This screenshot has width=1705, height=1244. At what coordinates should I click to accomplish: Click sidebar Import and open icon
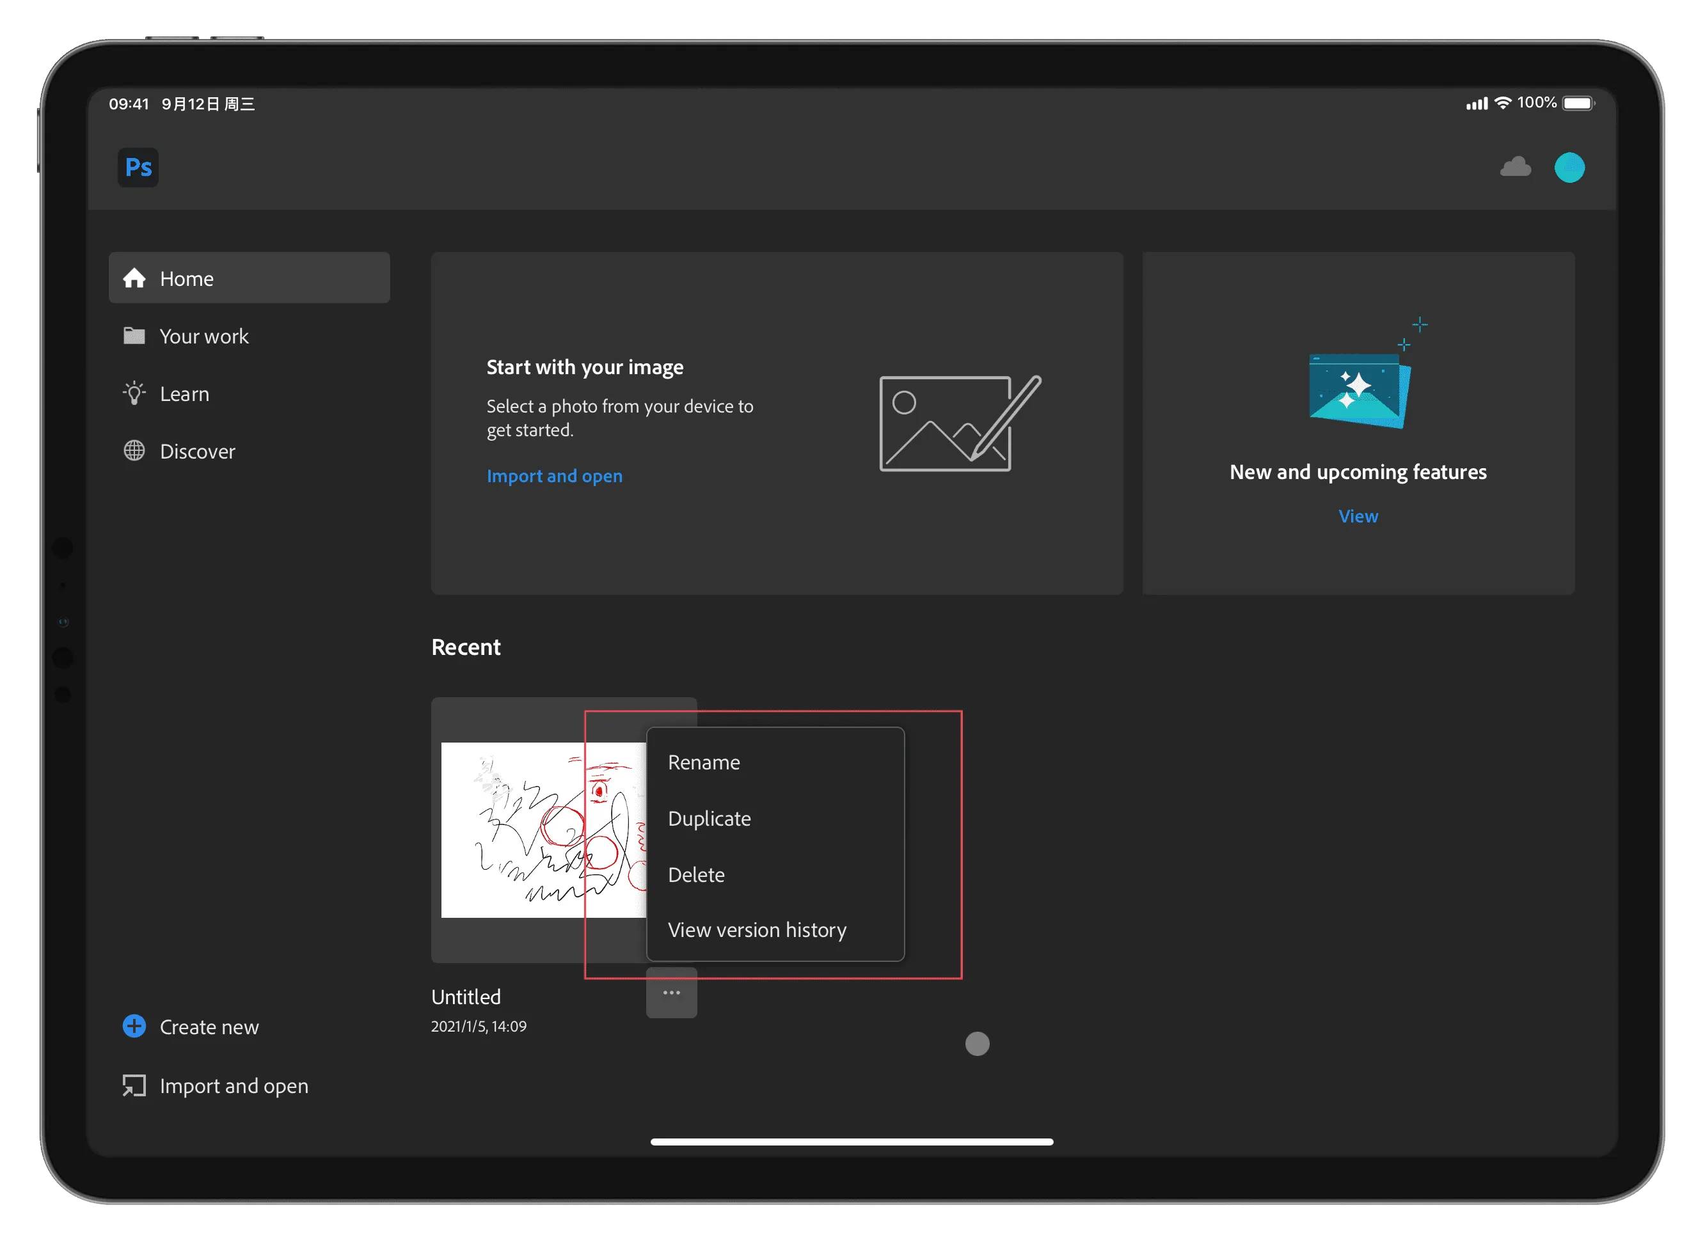[134, 1085]
